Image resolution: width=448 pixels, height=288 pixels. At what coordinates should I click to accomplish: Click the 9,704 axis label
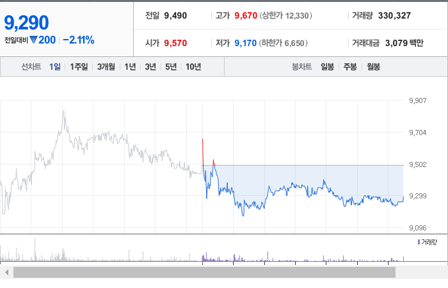click(x=418, y=132)
